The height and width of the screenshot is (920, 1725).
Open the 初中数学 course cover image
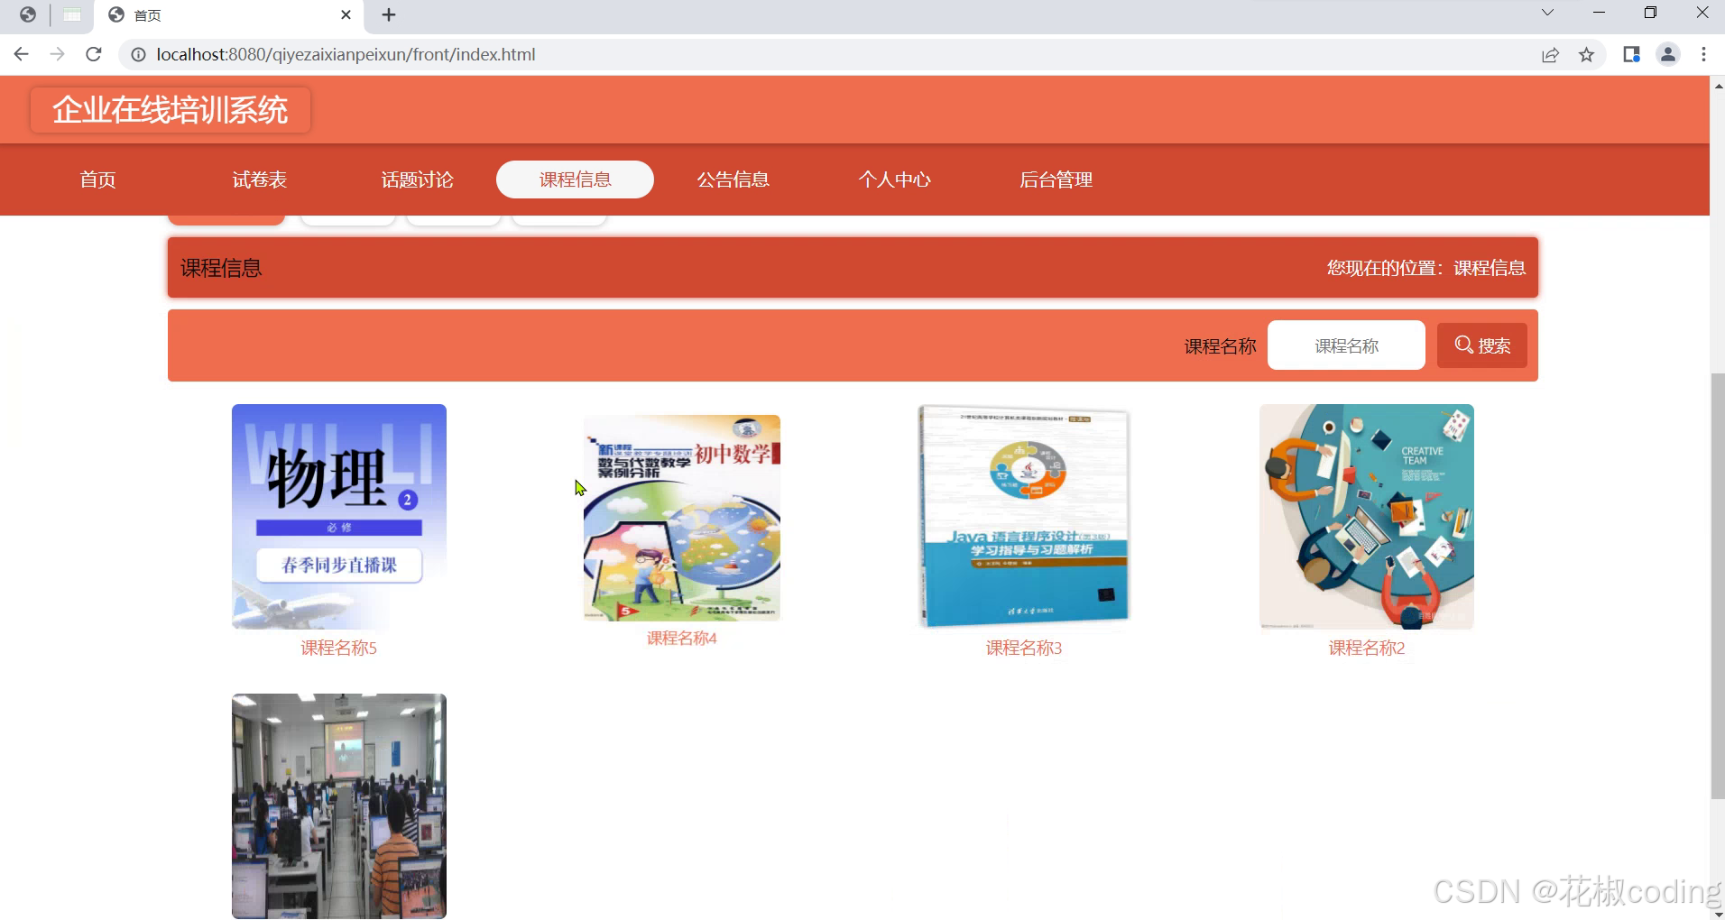coord(682,518)
